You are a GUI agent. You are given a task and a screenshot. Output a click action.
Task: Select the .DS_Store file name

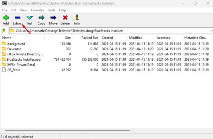[13, 70]
